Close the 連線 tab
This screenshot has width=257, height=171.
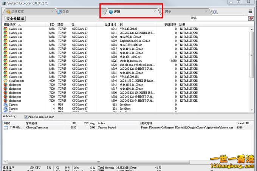(x=155, y=12)
